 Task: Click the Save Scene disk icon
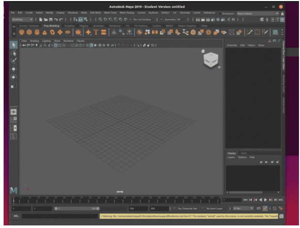51,20
